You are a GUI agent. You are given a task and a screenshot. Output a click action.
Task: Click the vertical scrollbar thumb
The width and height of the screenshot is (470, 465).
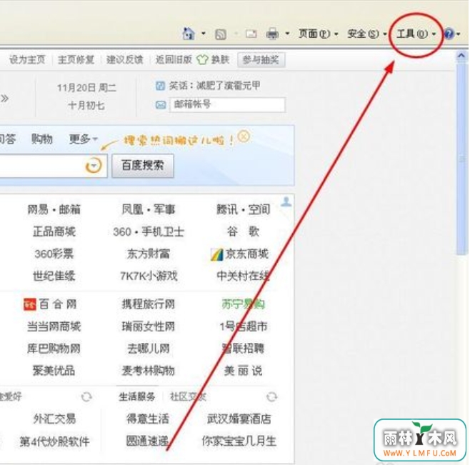462,159
